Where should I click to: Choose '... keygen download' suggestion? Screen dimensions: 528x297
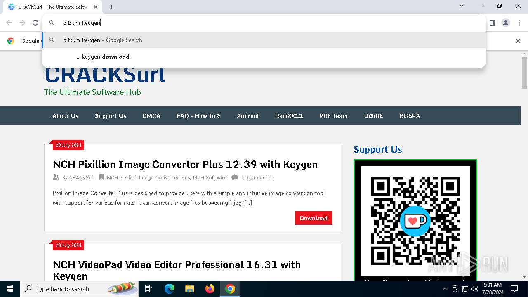click(x=264, y=57)
